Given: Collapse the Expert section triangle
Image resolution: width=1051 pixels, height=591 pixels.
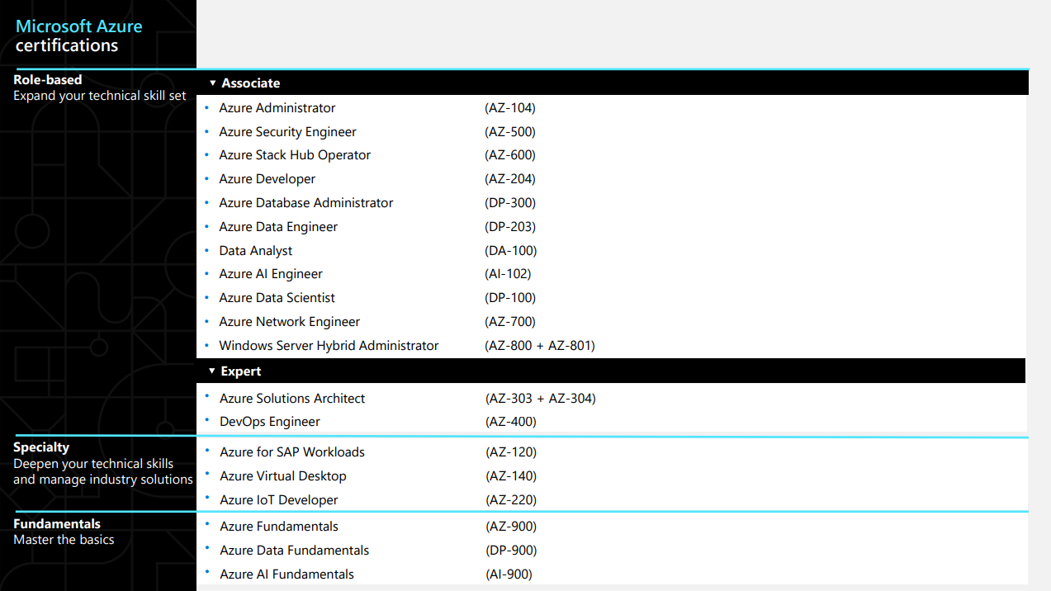Looking at the screenshot, I should (212, 371).
